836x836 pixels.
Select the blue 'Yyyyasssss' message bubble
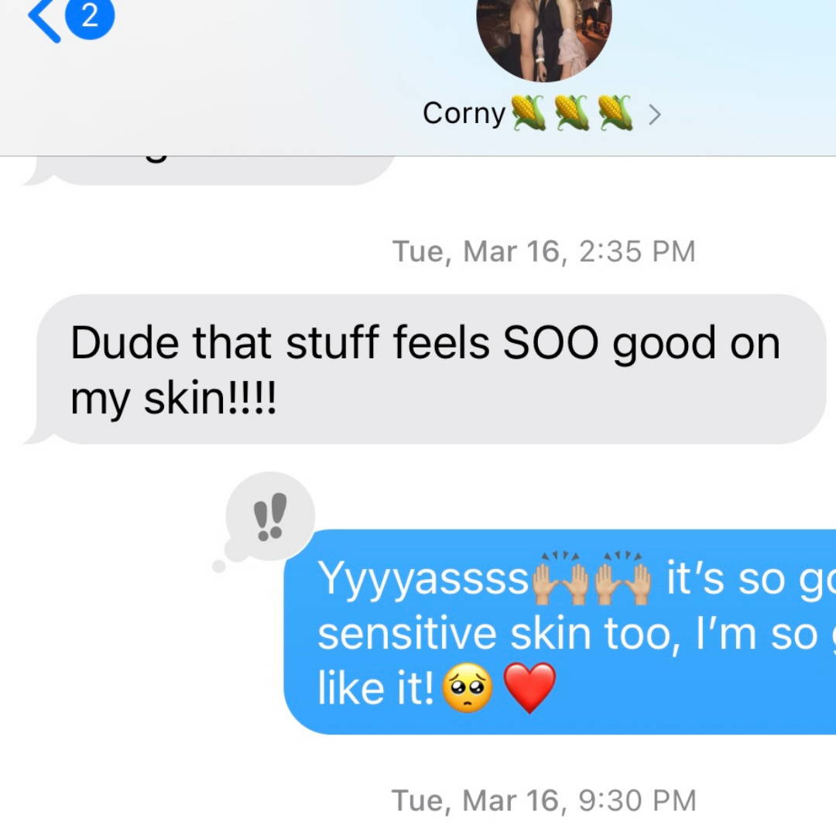click(x=560, y=632)
